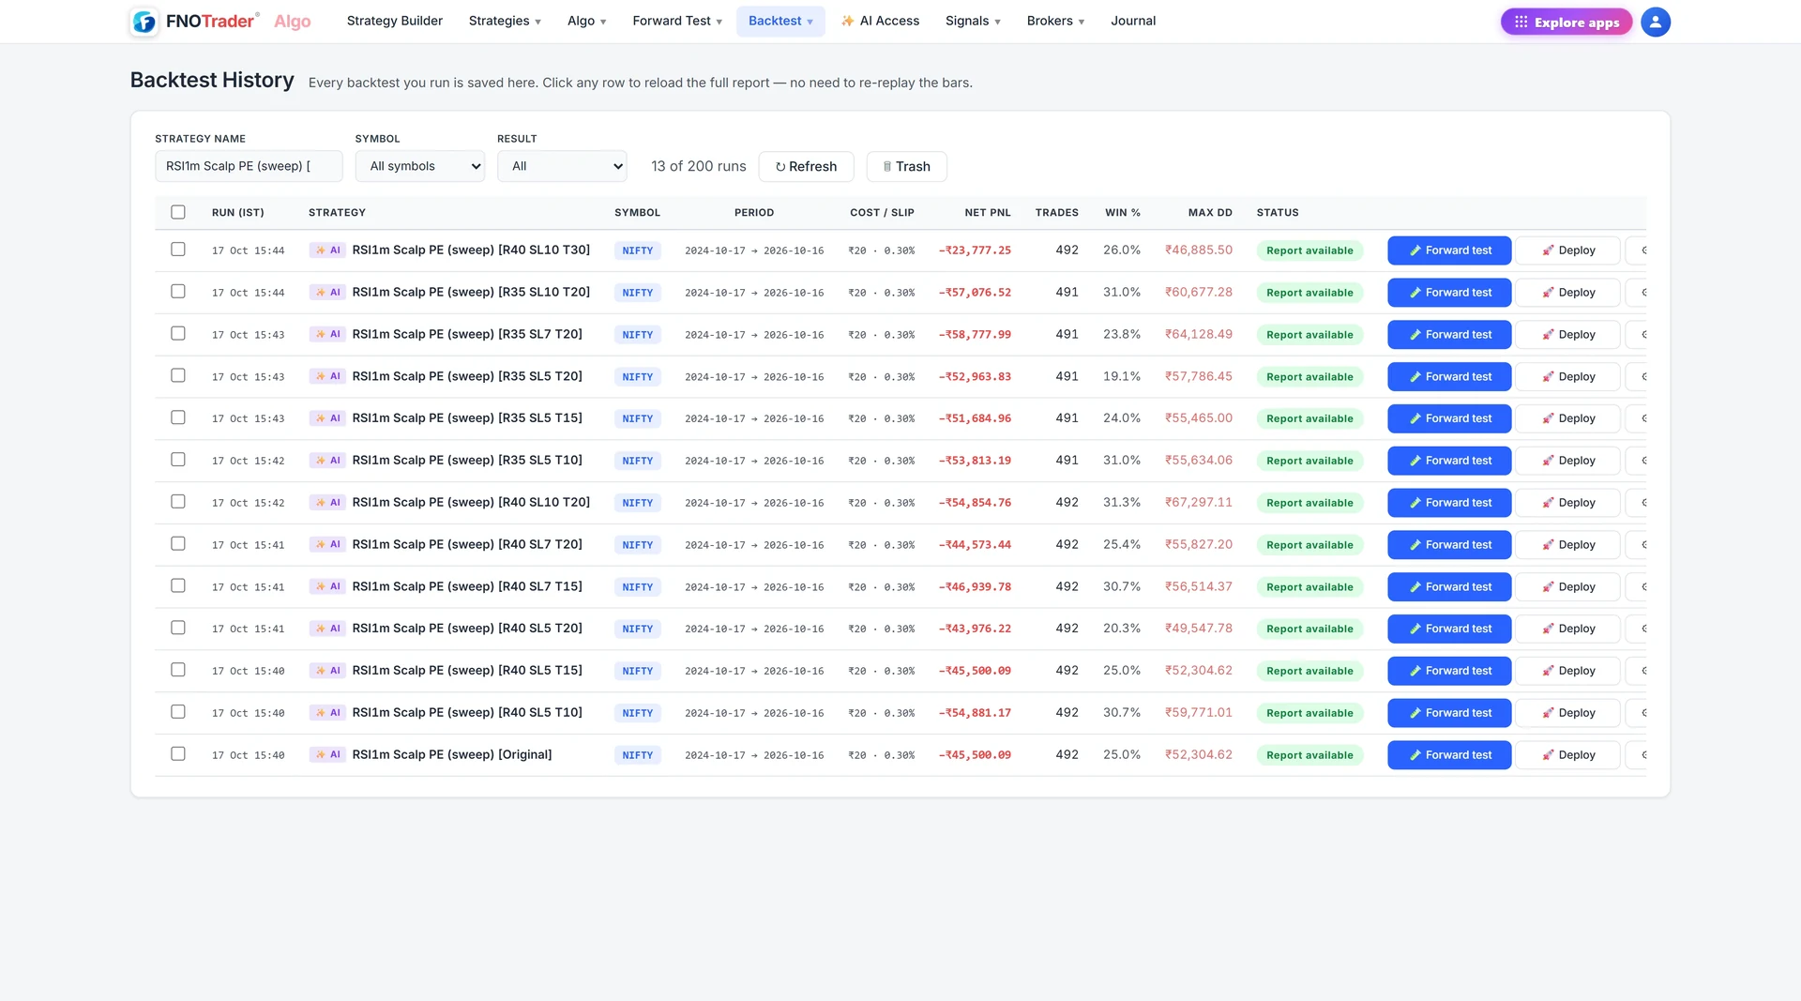Go to AI Access in the navigation

[x=880, y=21]
